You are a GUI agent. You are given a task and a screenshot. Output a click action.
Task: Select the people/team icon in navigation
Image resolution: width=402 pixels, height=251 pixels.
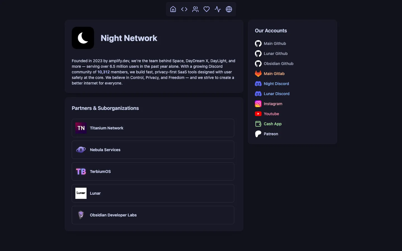pos(195,9)
